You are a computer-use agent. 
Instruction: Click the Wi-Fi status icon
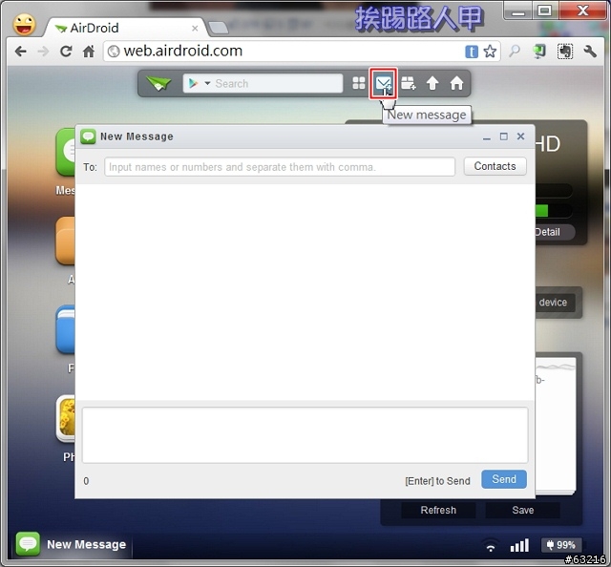point(491,546)
